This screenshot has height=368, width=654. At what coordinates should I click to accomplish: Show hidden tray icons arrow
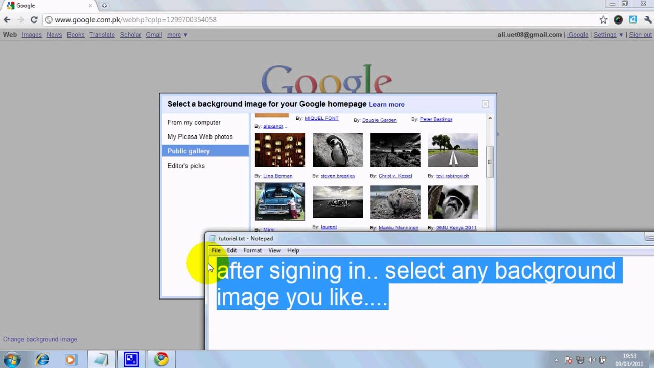click(557, 360)
